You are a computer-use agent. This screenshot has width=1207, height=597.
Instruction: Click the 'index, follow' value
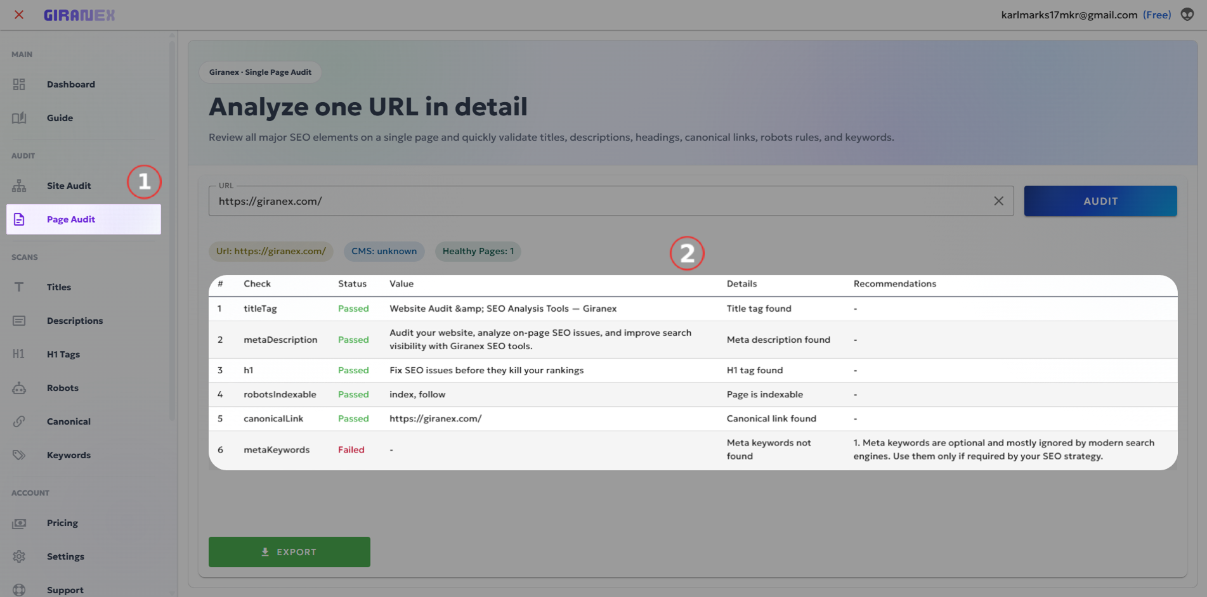(417, 394)
